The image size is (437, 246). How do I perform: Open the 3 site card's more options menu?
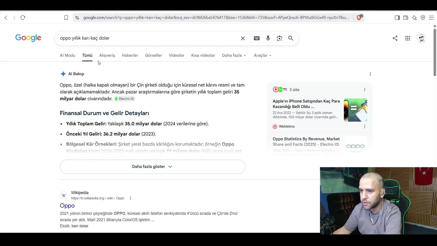coord(365,90)
